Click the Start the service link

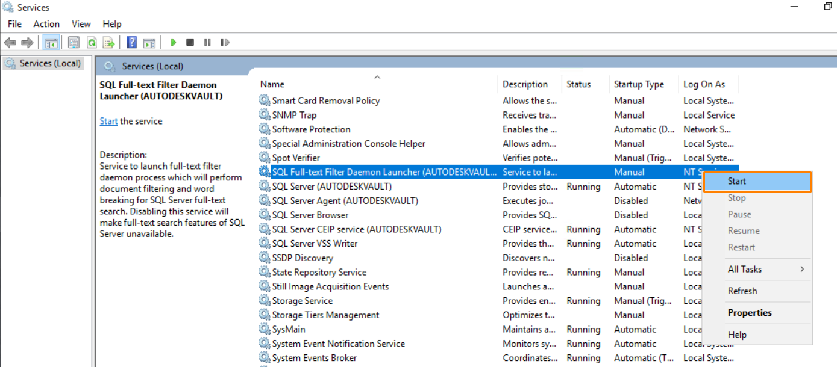click(x=108, y=121)
